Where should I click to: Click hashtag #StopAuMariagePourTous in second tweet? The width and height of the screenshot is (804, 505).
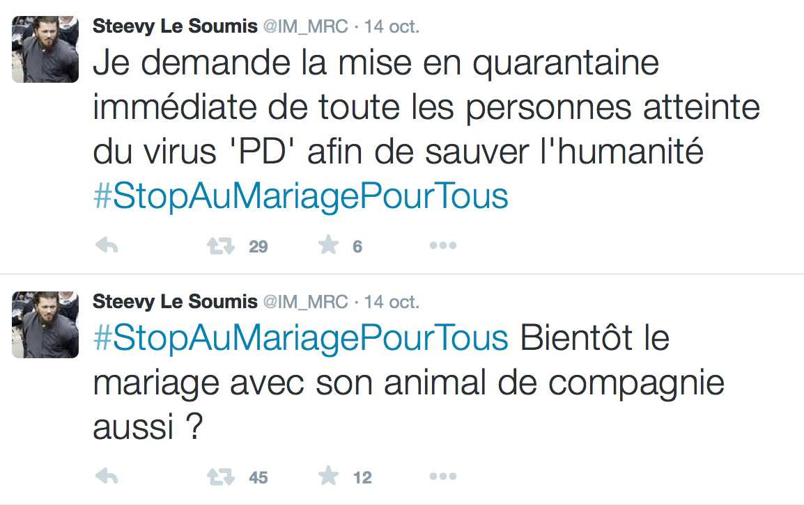coord(300,339)
